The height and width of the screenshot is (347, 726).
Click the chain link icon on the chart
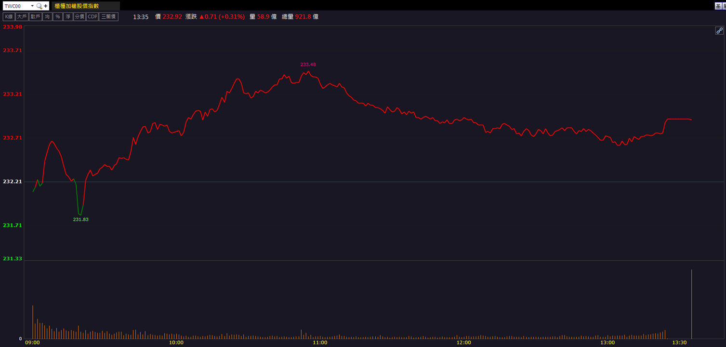pyautogui.click(x=719, y=30)
